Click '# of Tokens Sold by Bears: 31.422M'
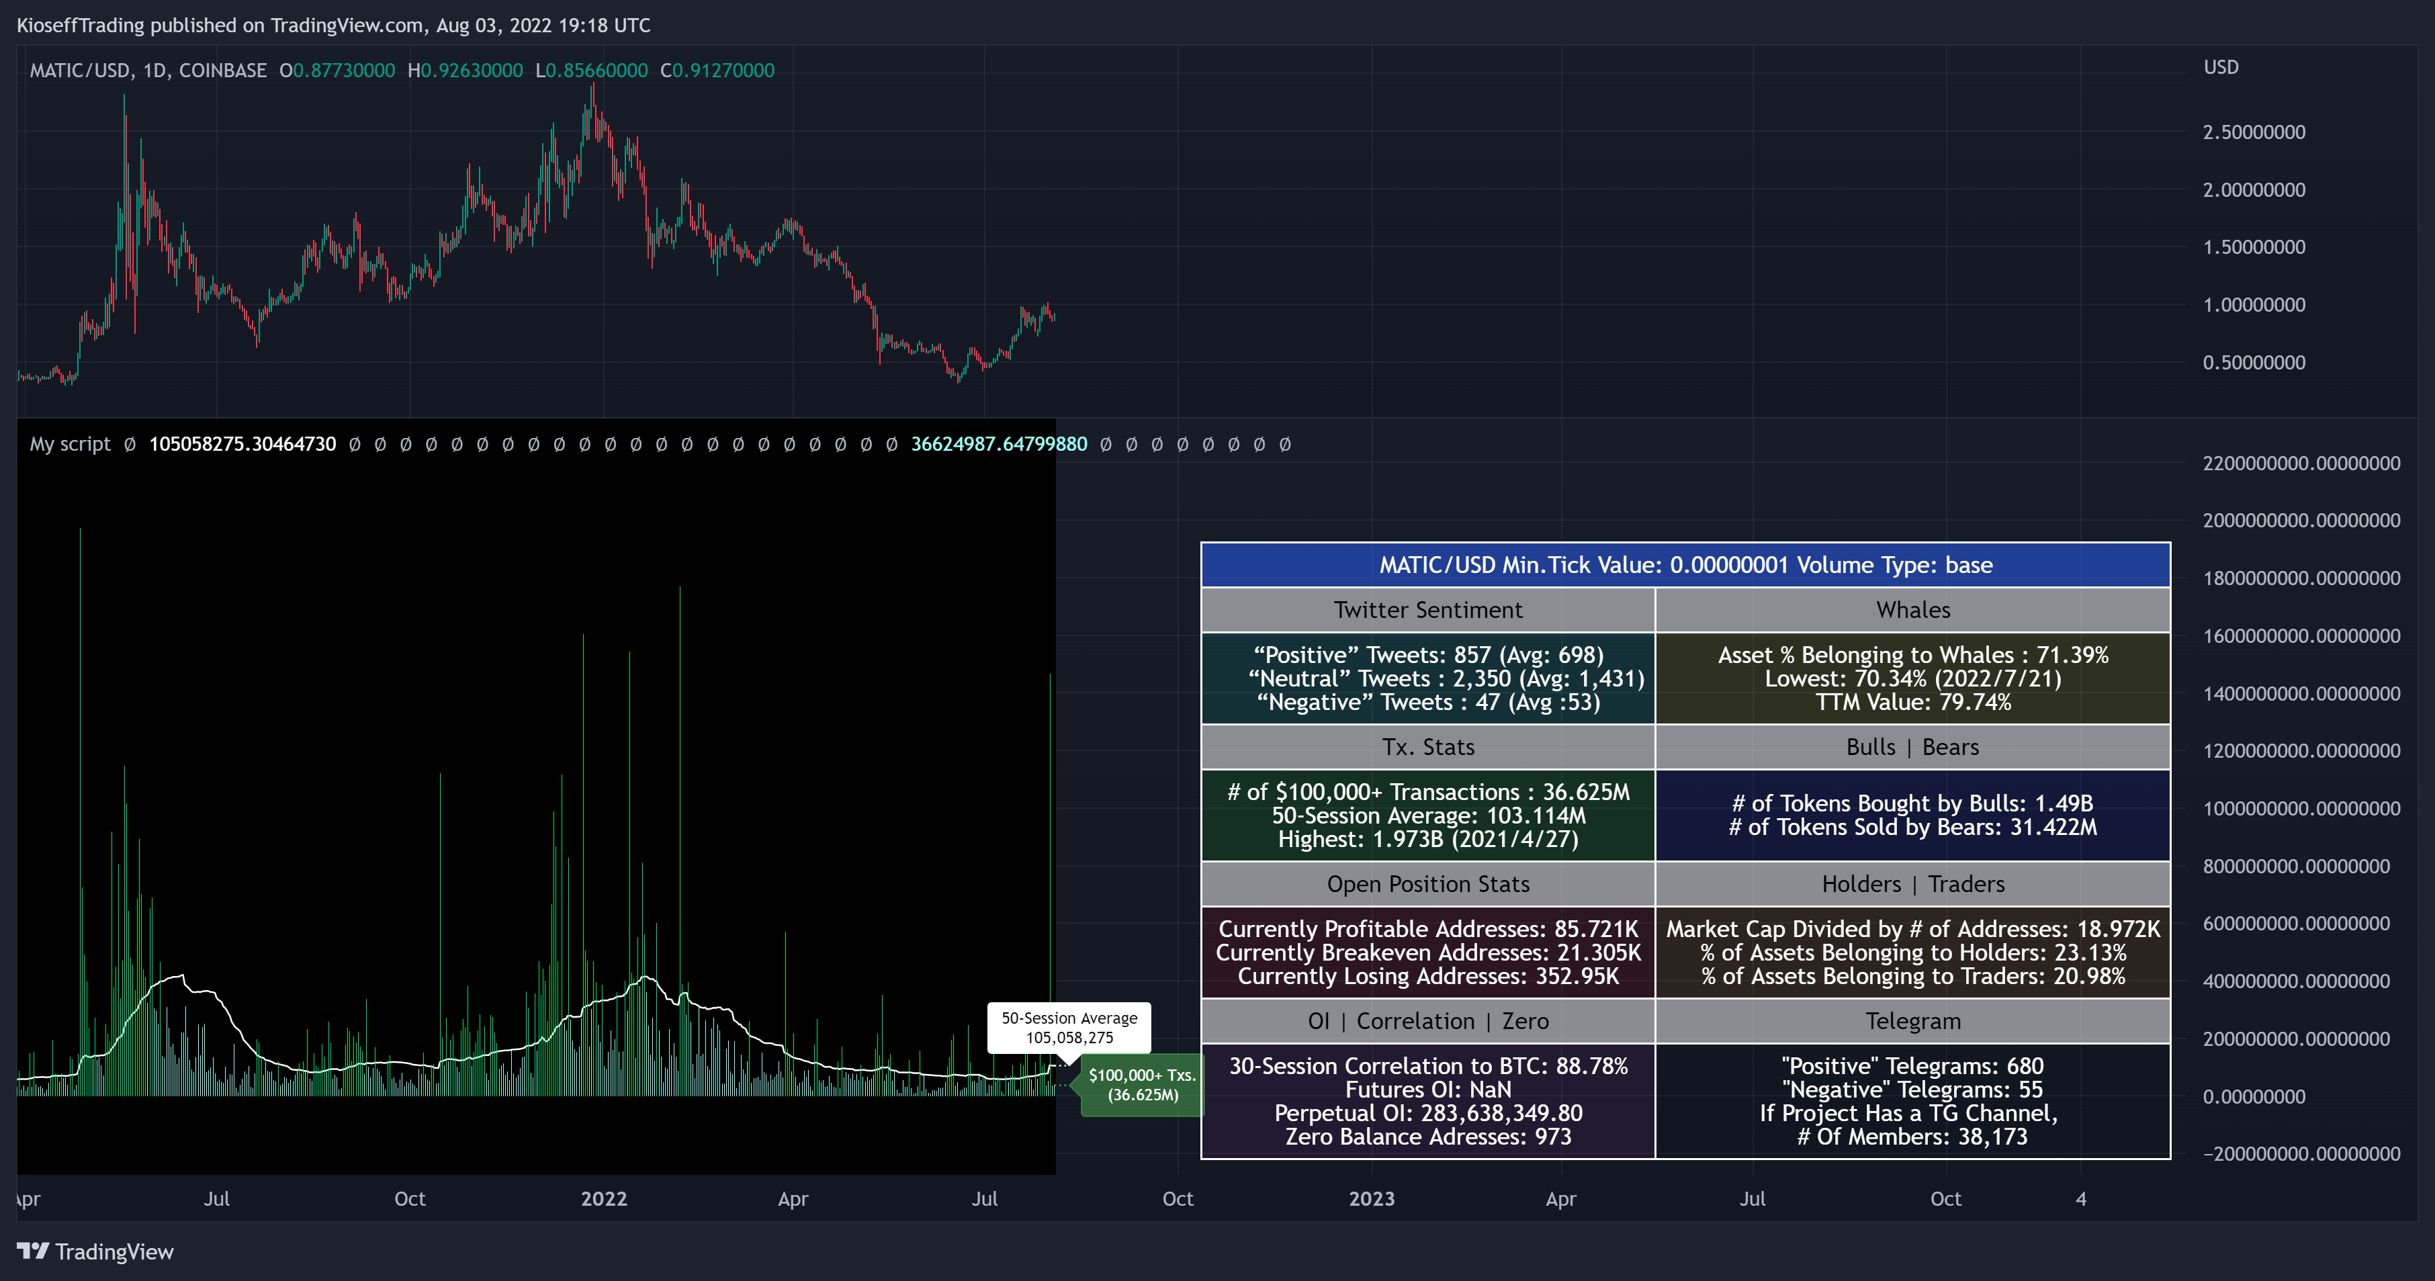This screenshot has width=2435, height=1281. coord(1913,827)
